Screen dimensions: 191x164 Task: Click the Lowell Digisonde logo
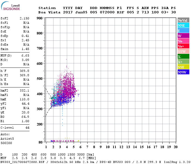pos(10,6)
